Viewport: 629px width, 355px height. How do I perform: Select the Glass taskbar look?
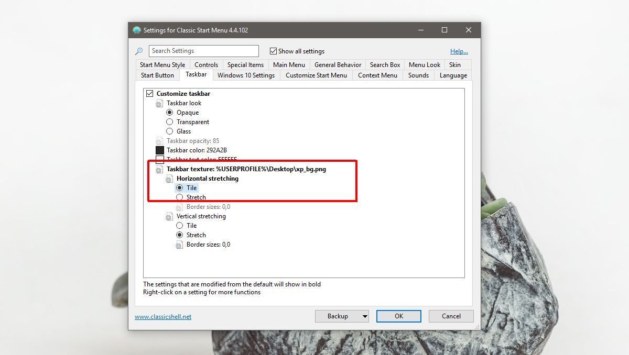[x=169, y=131]
